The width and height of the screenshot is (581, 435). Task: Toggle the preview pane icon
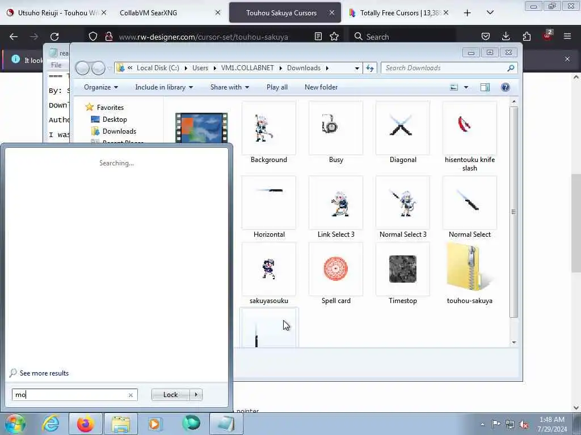[485, 87]
